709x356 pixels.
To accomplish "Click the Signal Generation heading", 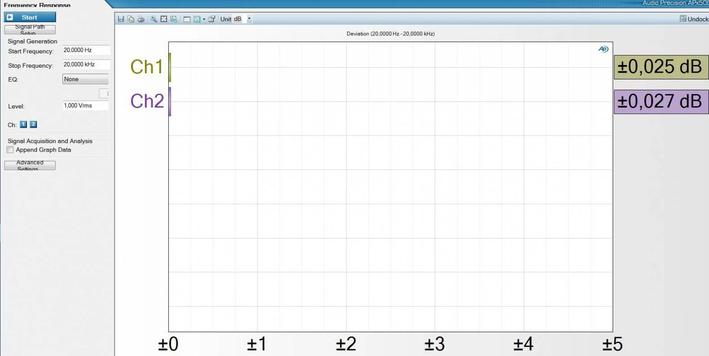I will click(32, 41).
